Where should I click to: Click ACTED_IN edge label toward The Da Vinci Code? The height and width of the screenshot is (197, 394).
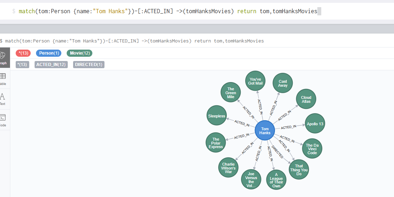click(287, 139)
